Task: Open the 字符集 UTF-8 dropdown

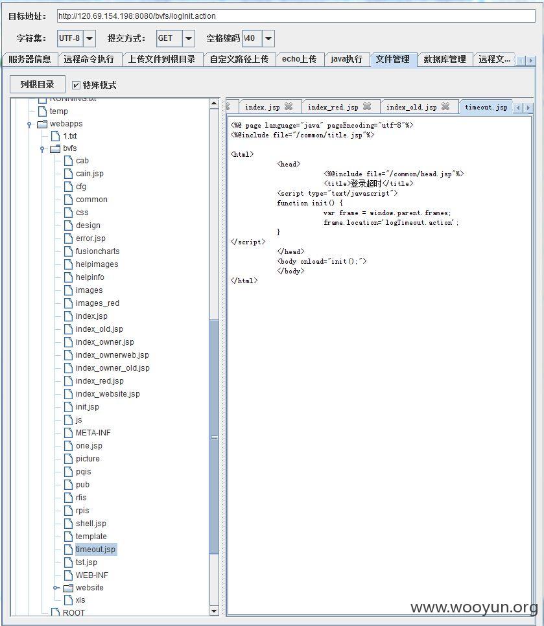Action: (89, 38)
